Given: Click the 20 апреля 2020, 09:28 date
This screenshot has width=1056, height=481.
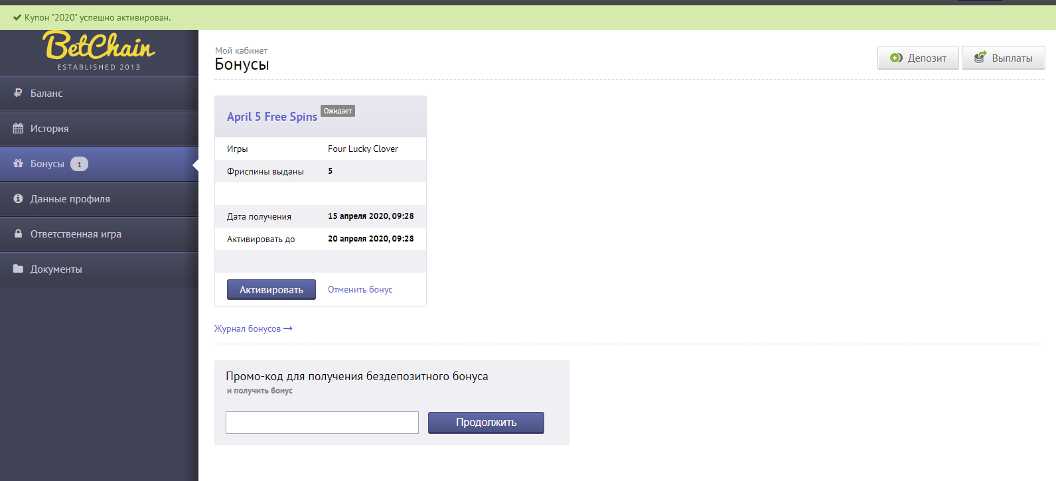Looking at the screenshot, I should tap(371, 239).
